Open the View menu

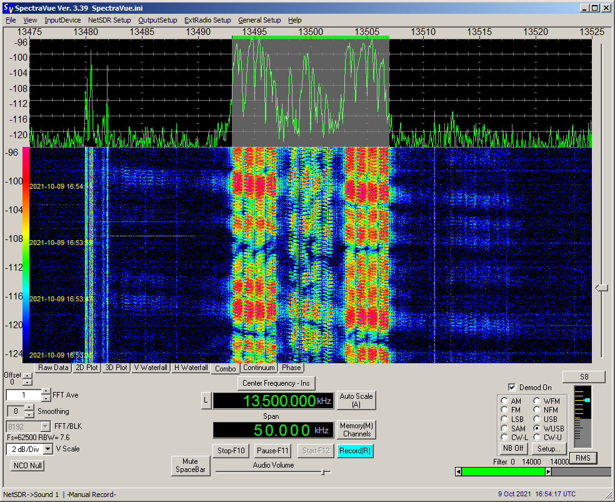(x=30, y=20)
